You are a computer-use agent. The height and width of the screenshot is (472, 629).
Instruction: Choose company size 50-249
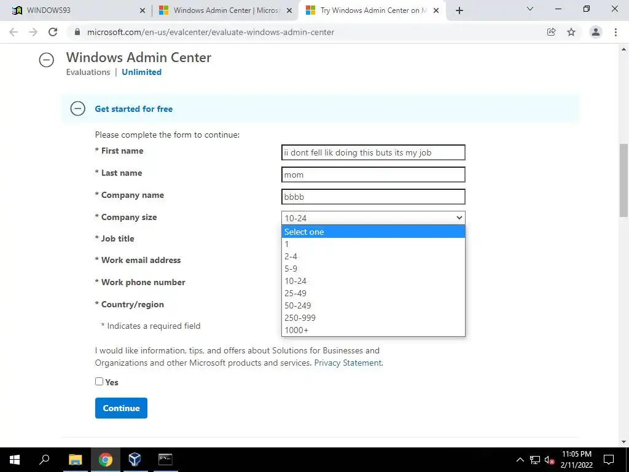click(373, 305)
